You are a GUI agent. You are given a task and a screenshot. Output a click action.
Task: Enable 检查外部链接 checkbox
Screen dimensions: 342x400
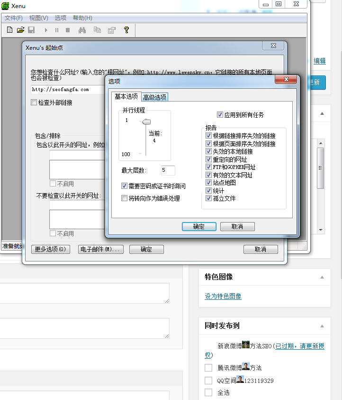(34, 102)
